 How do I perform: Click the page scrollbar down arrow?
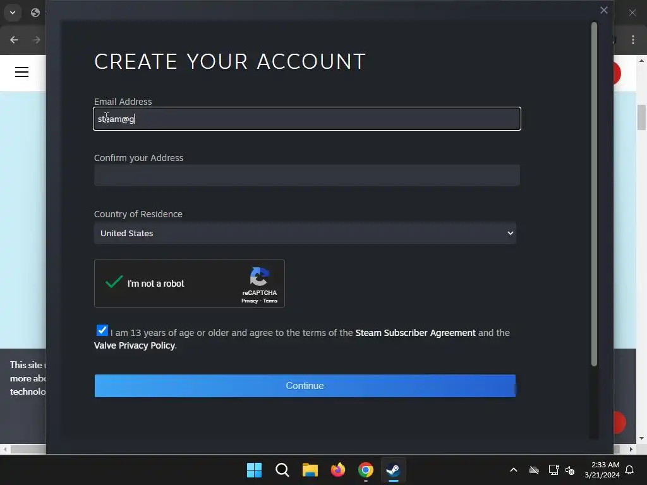point(641,438)
